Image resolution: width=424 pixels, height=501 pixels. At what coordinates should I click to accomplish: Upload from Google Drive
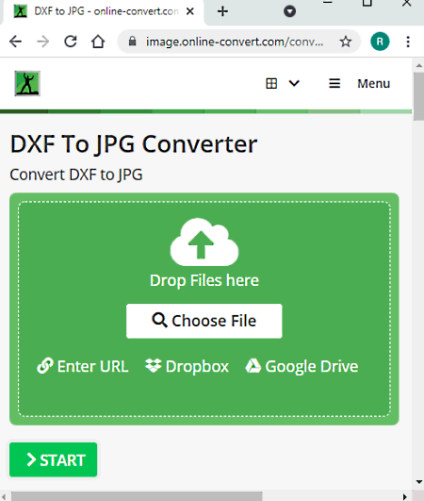pos(302,366)
